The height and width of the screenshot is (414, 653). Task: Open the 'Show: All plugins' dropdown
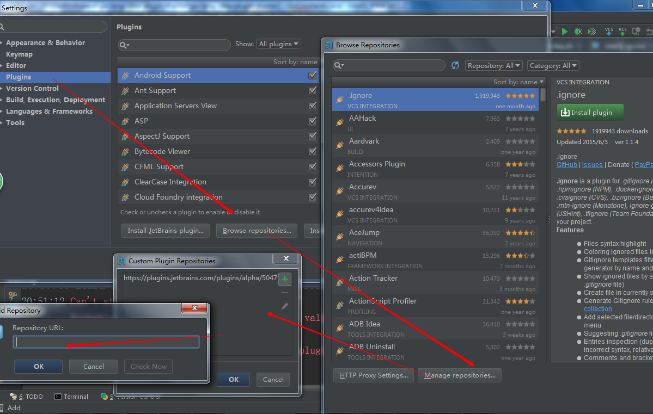(x=278, y=44)
